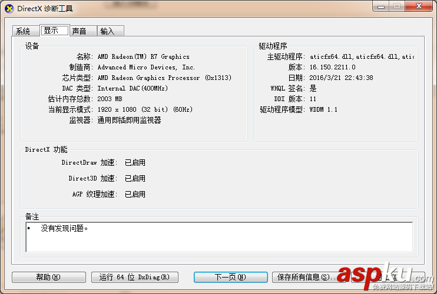
Task: Click the '主驱动程序:' label
Action: point(286,56)
